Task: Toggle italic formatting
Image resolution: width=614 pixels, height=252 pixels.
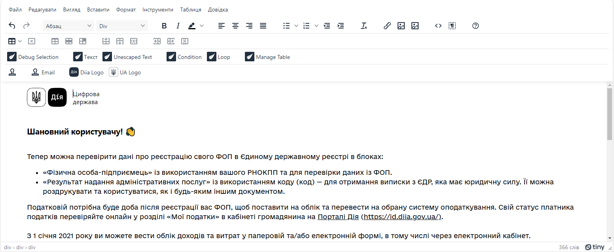Action: 178,26
